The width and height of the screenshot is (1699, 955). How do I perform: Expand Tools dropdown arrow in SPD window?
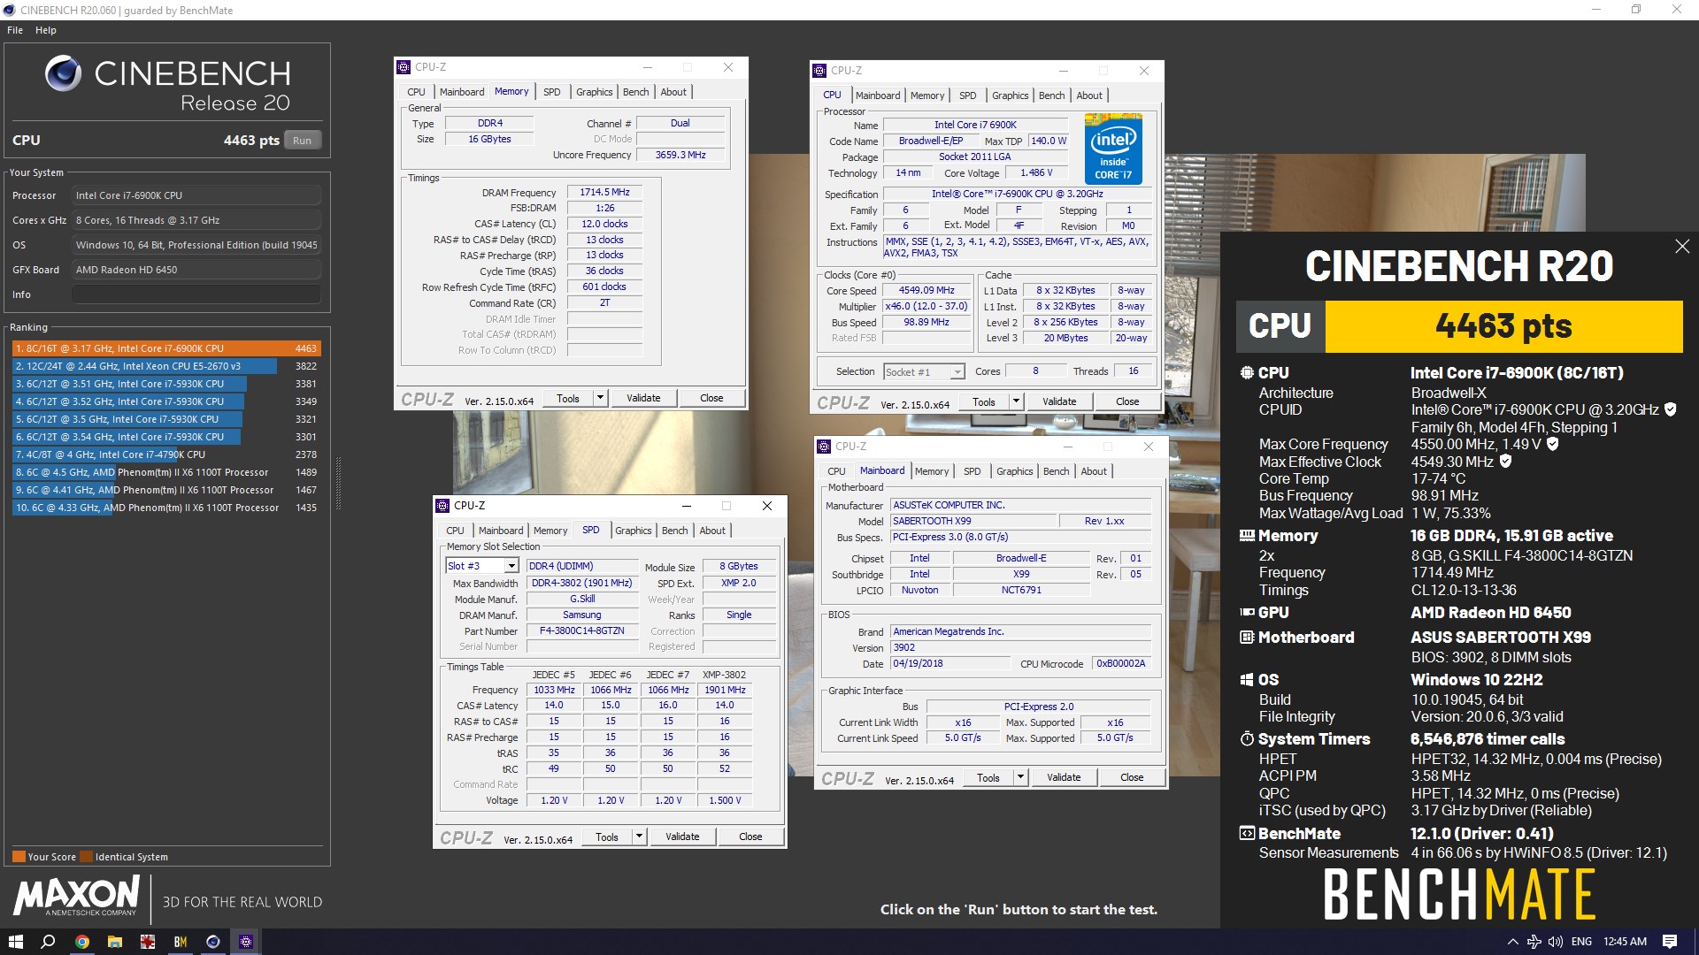(639, 837)
